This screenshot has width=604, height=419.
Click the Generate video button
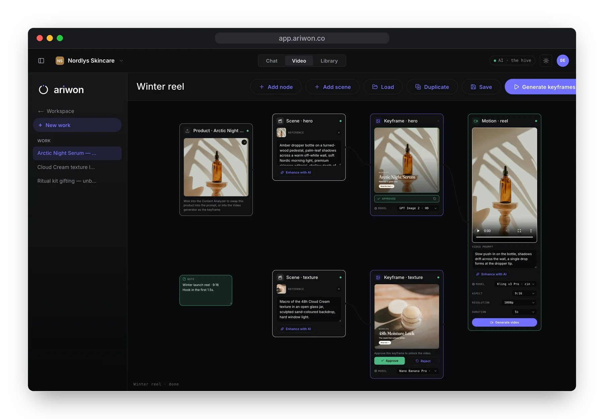(504, 322)
